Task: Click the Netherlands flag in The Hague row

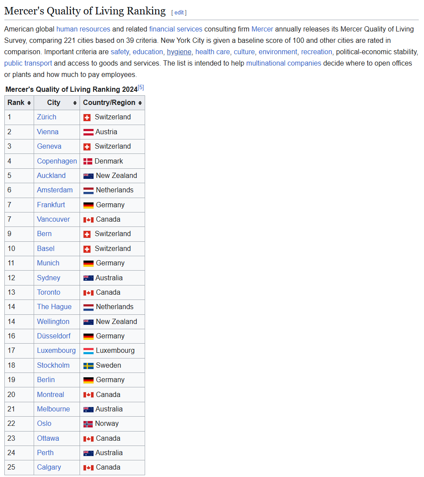Action: [x=88, y=307]
